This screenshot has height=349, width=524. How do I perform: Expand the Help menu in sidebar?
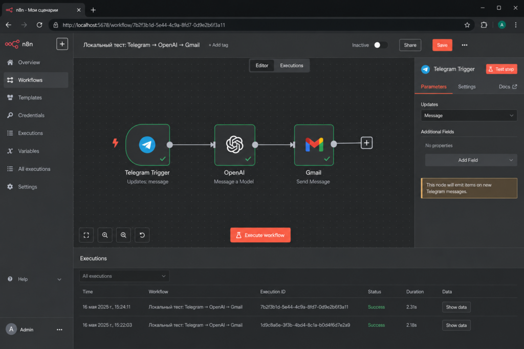pyautogui.click(x=36, y=279)
